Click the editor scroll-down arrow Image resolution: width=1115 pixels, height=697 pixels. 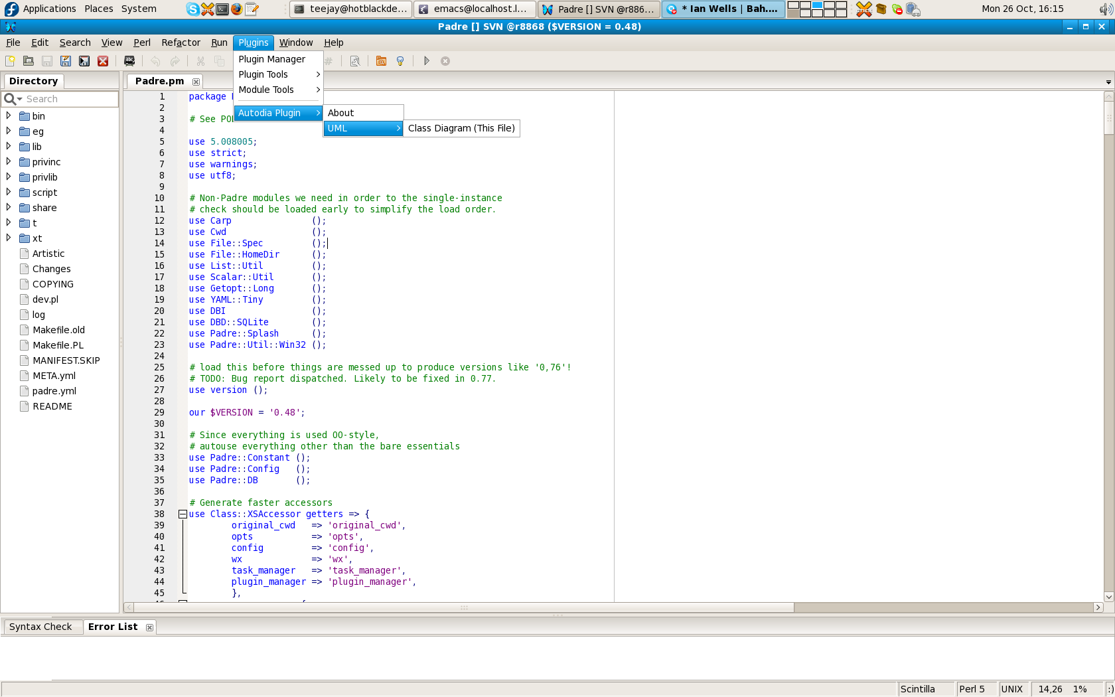[x=1108, y=597]
